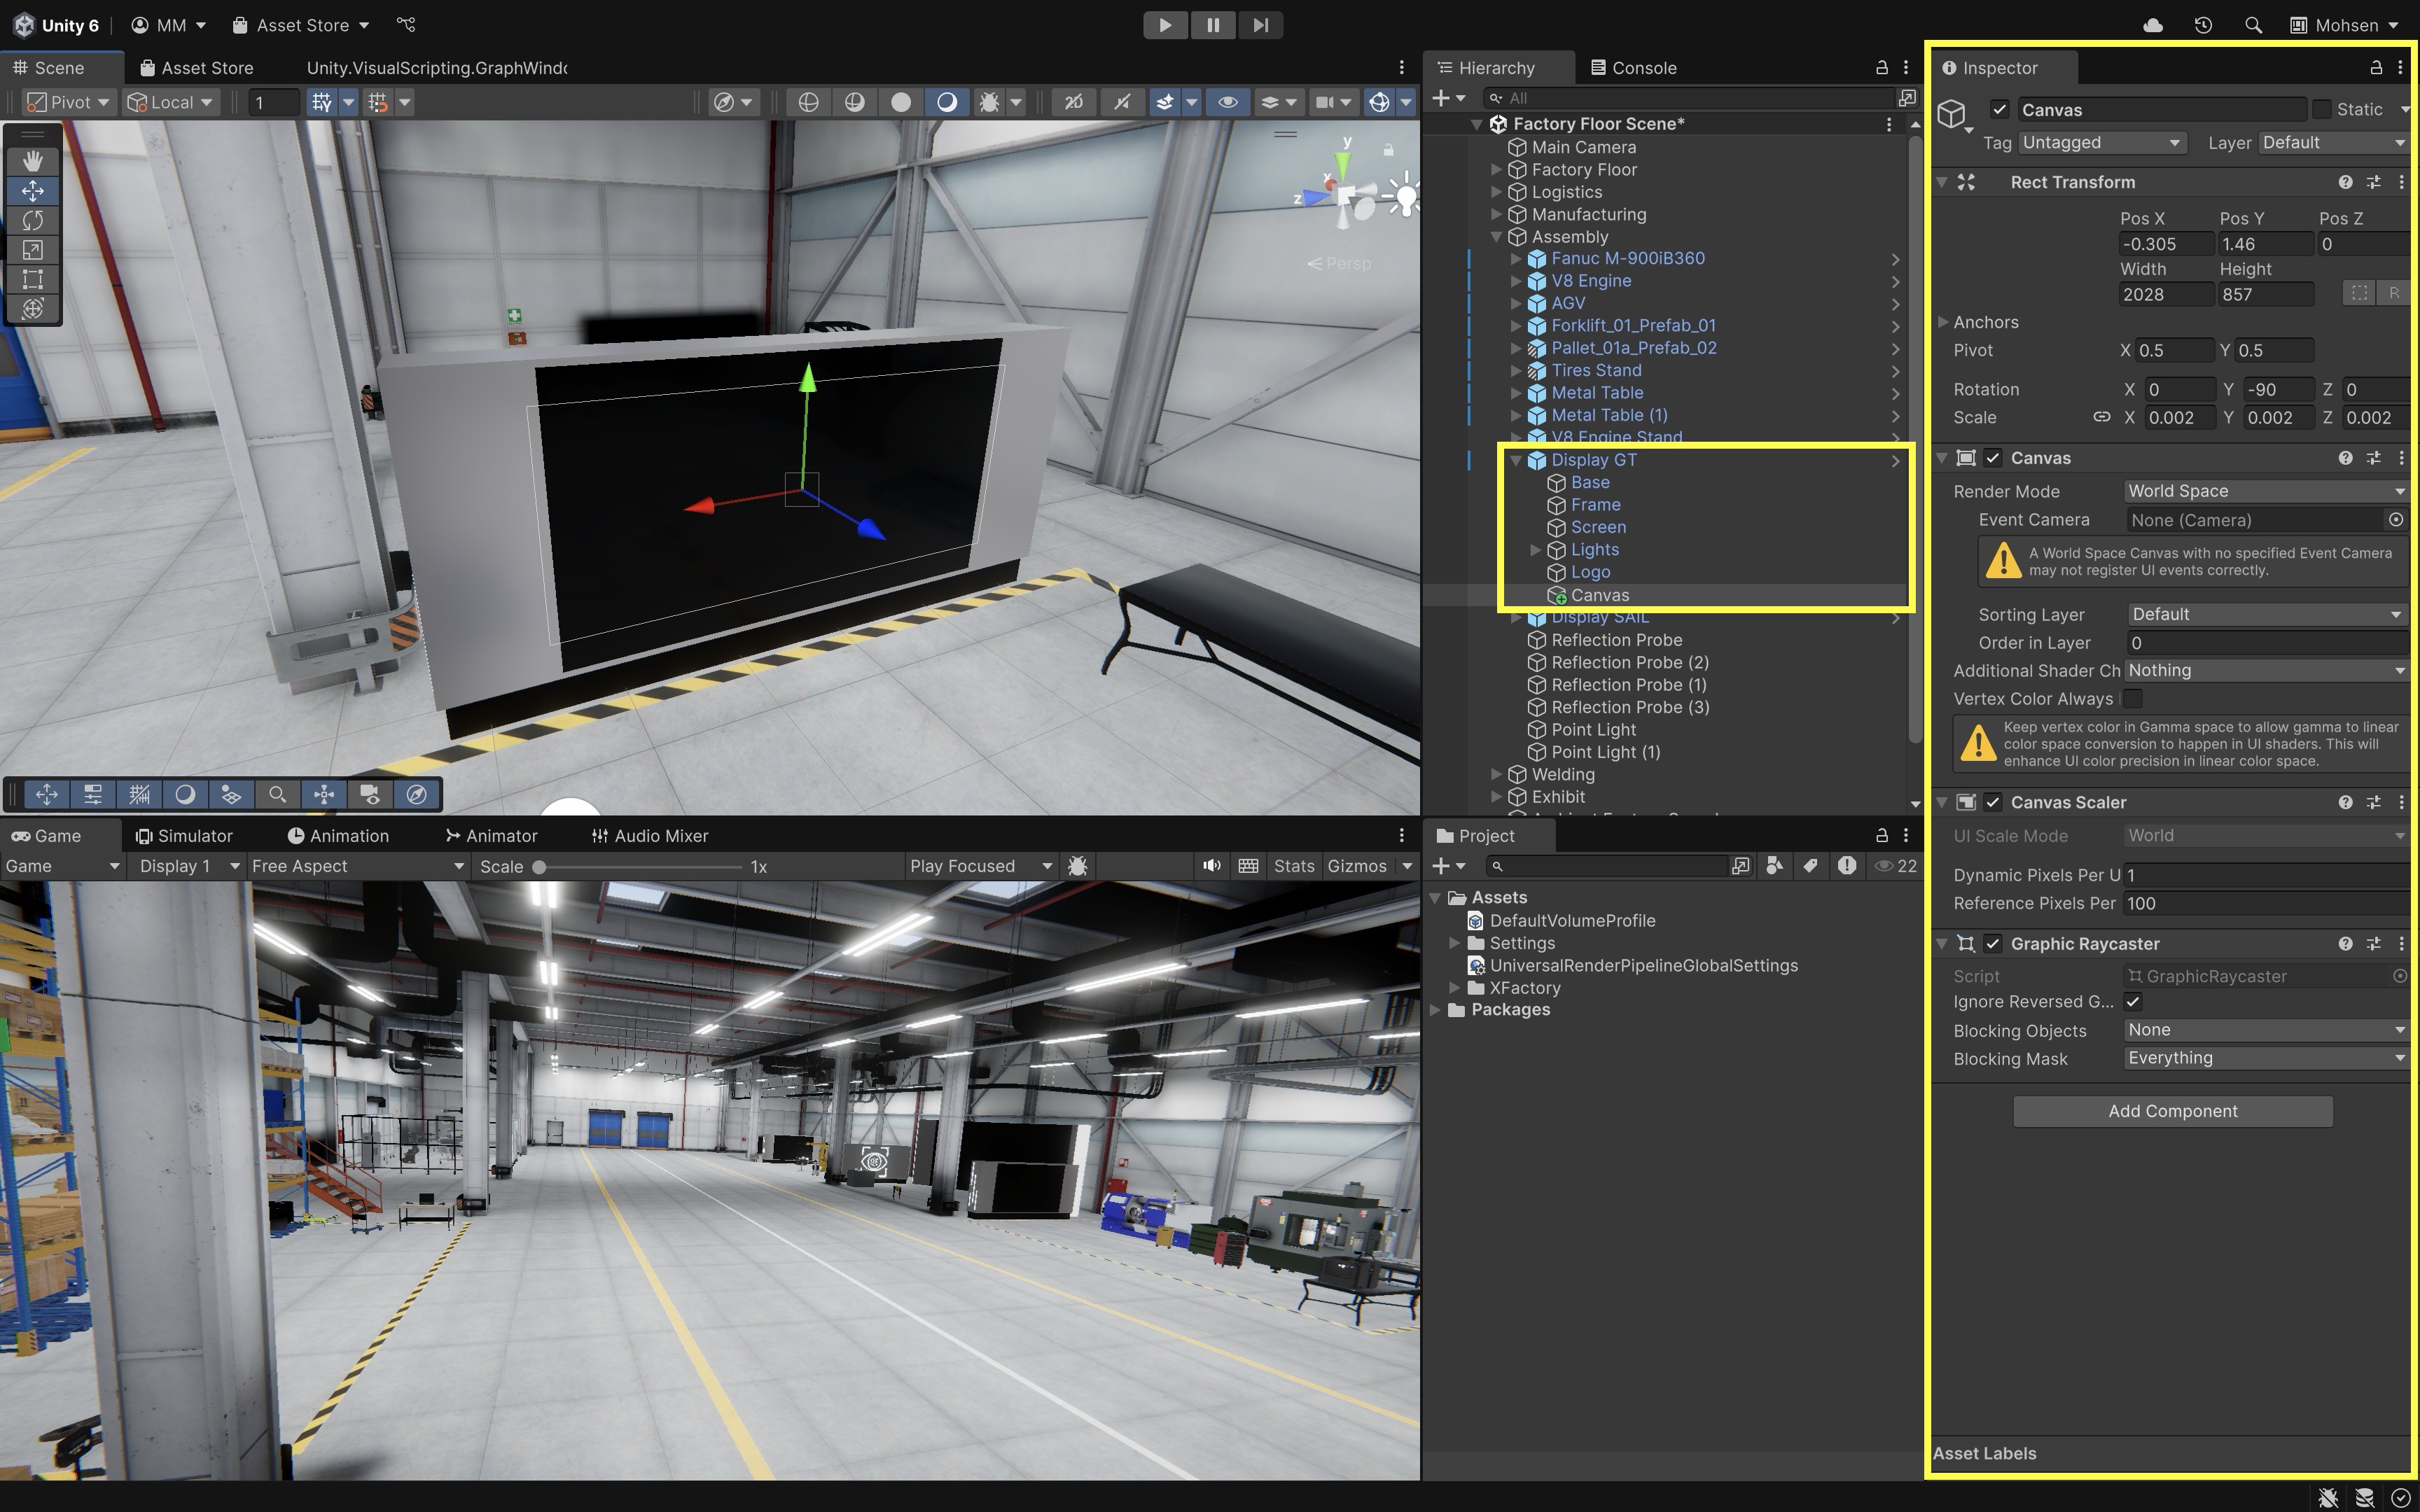
Task: Click the Pause button in top toolbar
Action: [x=1213, y=25]
